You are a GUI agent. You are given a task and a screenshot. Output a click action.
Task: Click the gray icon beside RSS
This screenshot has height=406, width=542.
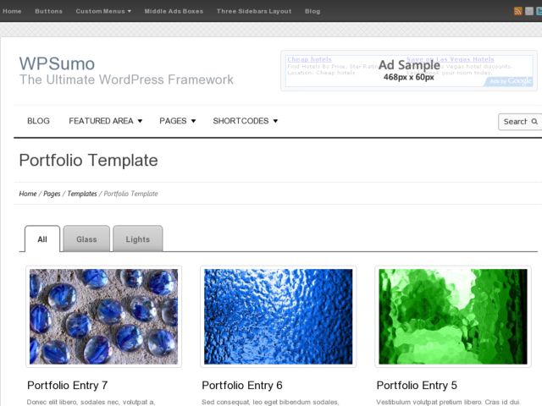tap(528, 11)
